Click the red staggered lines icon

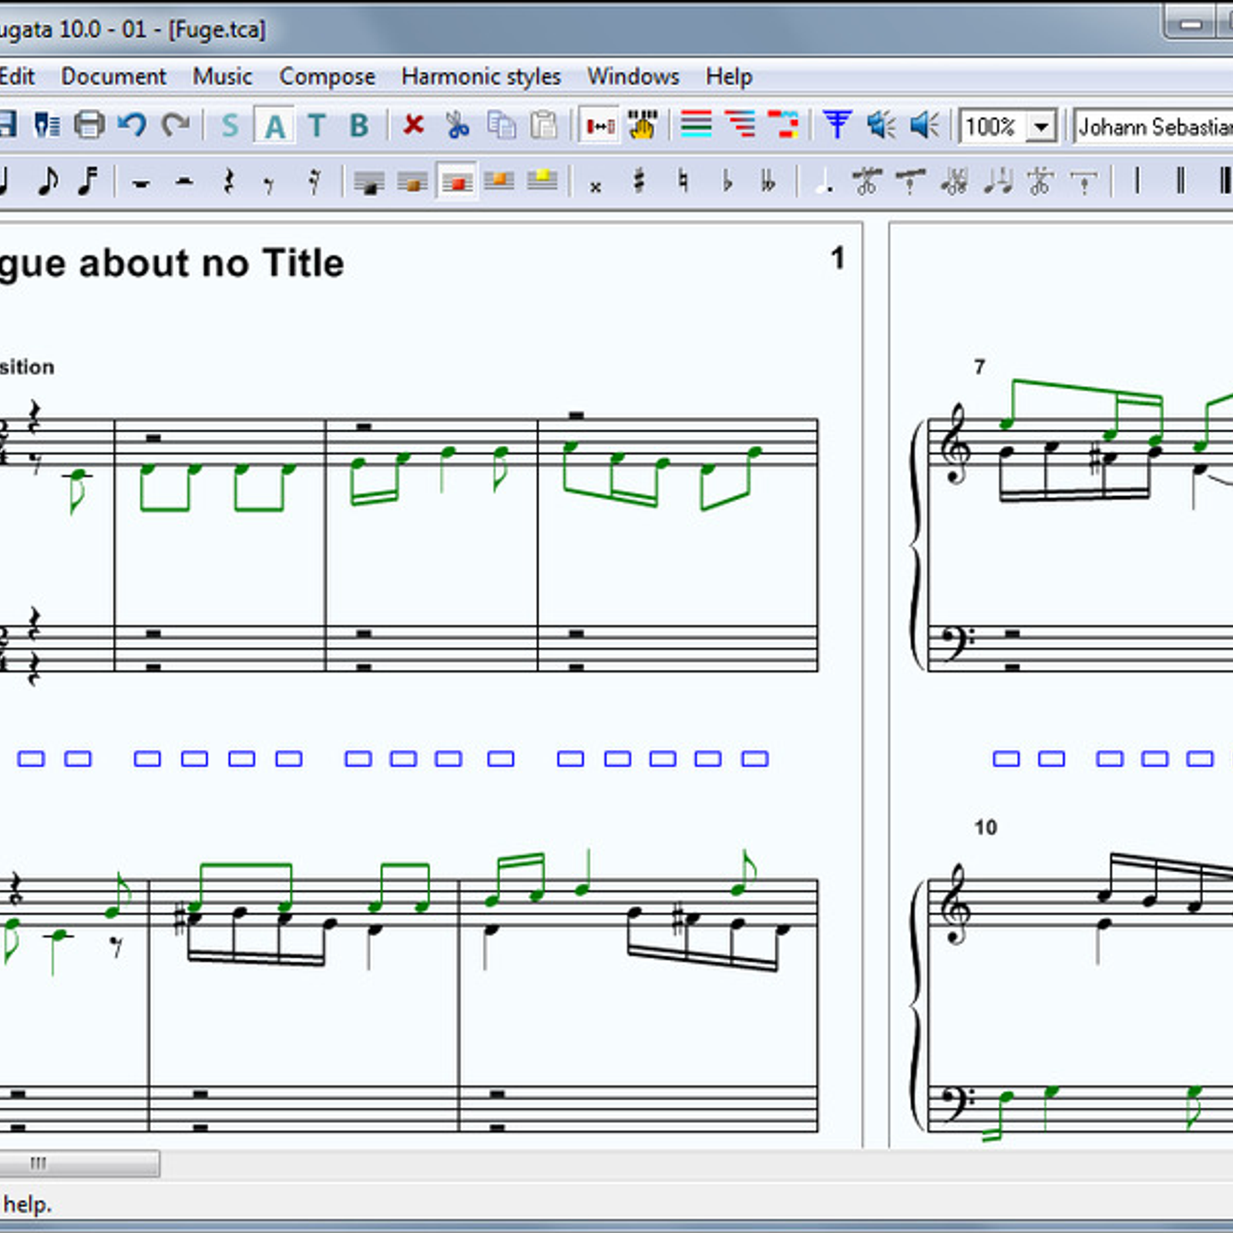pyautogui.click(x=741, y=125)
